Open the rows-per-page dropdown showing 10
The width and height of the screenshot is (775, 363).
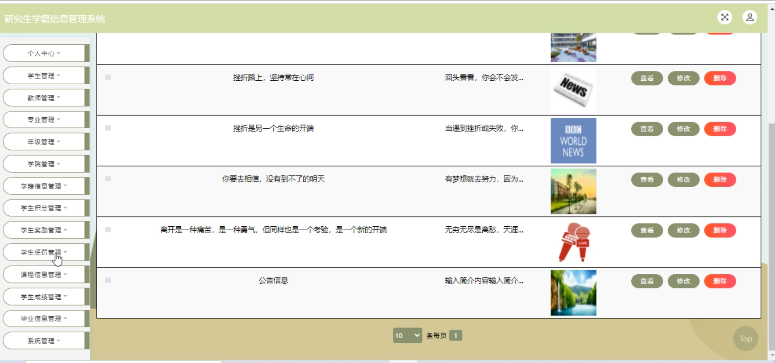(x=408, y=336)
